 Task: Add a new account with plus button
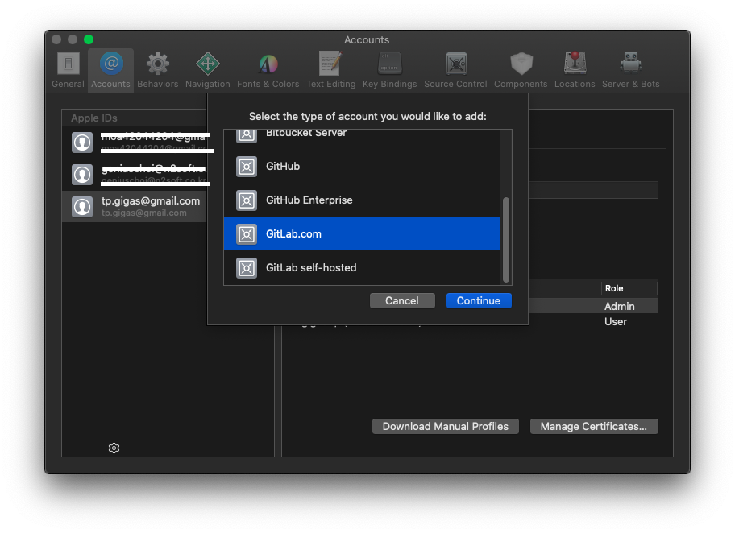click(x=73, y=448)
